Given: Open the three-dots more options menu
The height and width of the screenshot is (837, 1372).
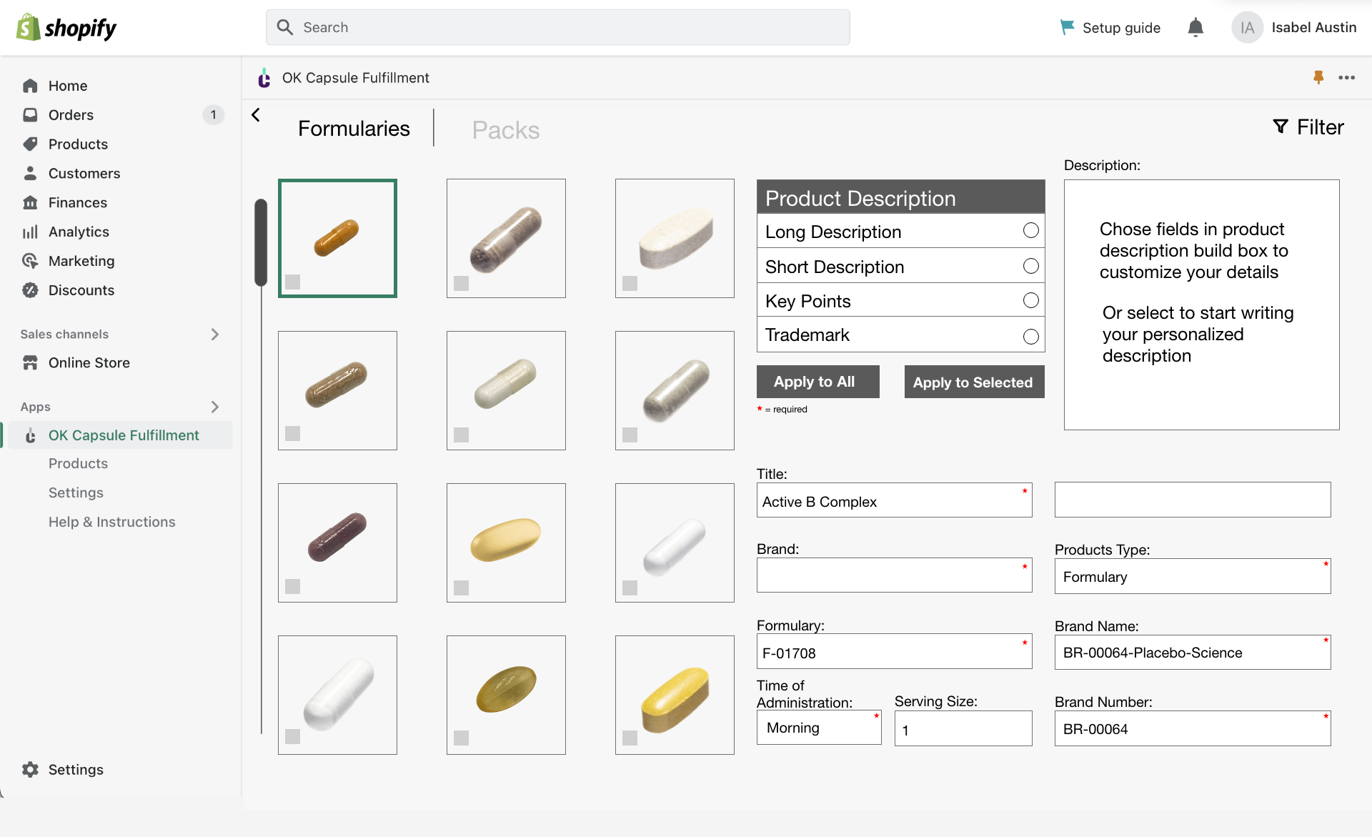Looking at the screenshot, I should (1347, 77).
